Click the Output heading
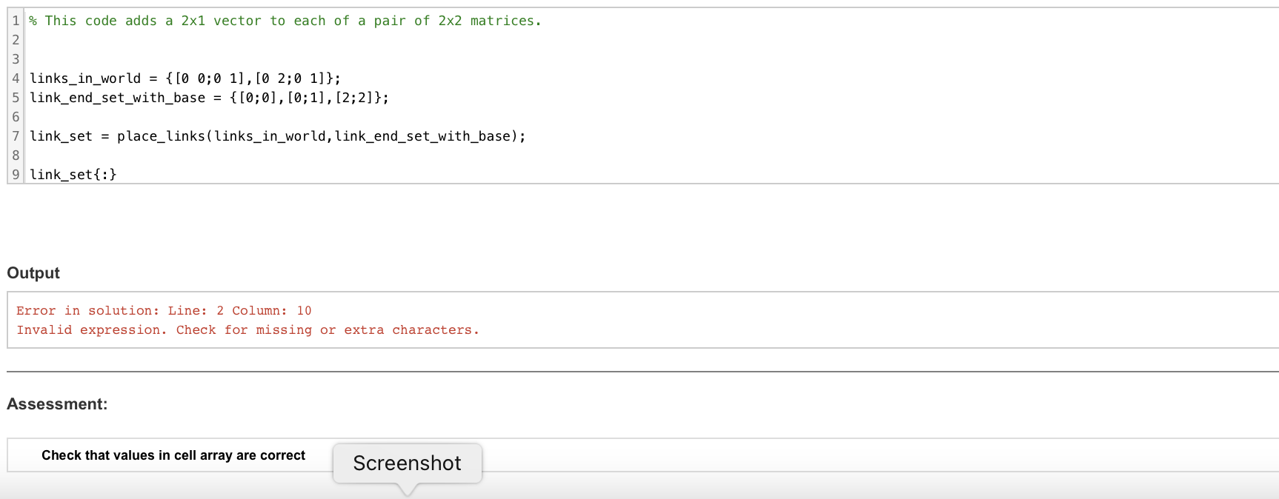The image size is (1279, 499). [33, 273]
